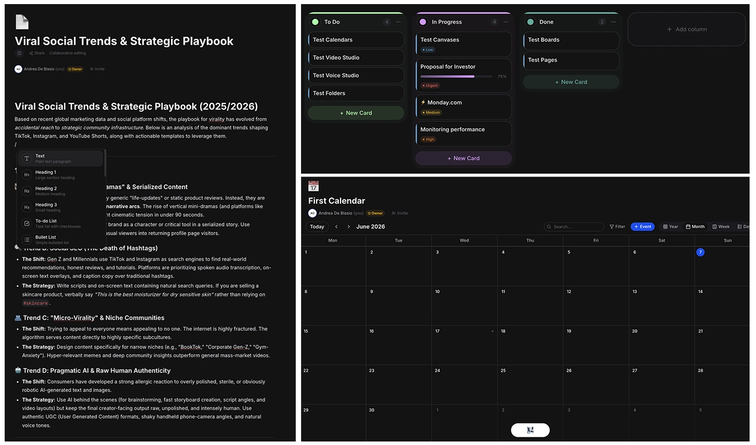Click the Proposal for Investor progress bar
Screen dimensions: 756x445
(457, 76)
